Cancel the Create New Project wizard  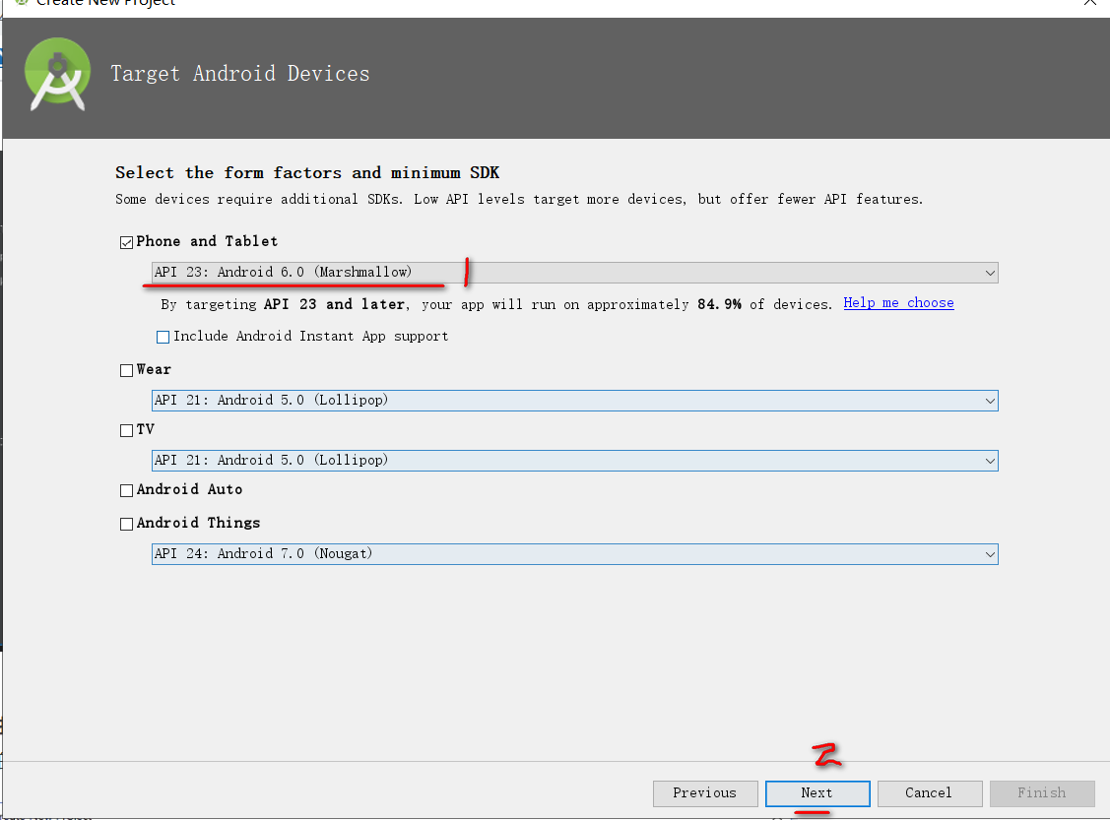tap(930, 793)
